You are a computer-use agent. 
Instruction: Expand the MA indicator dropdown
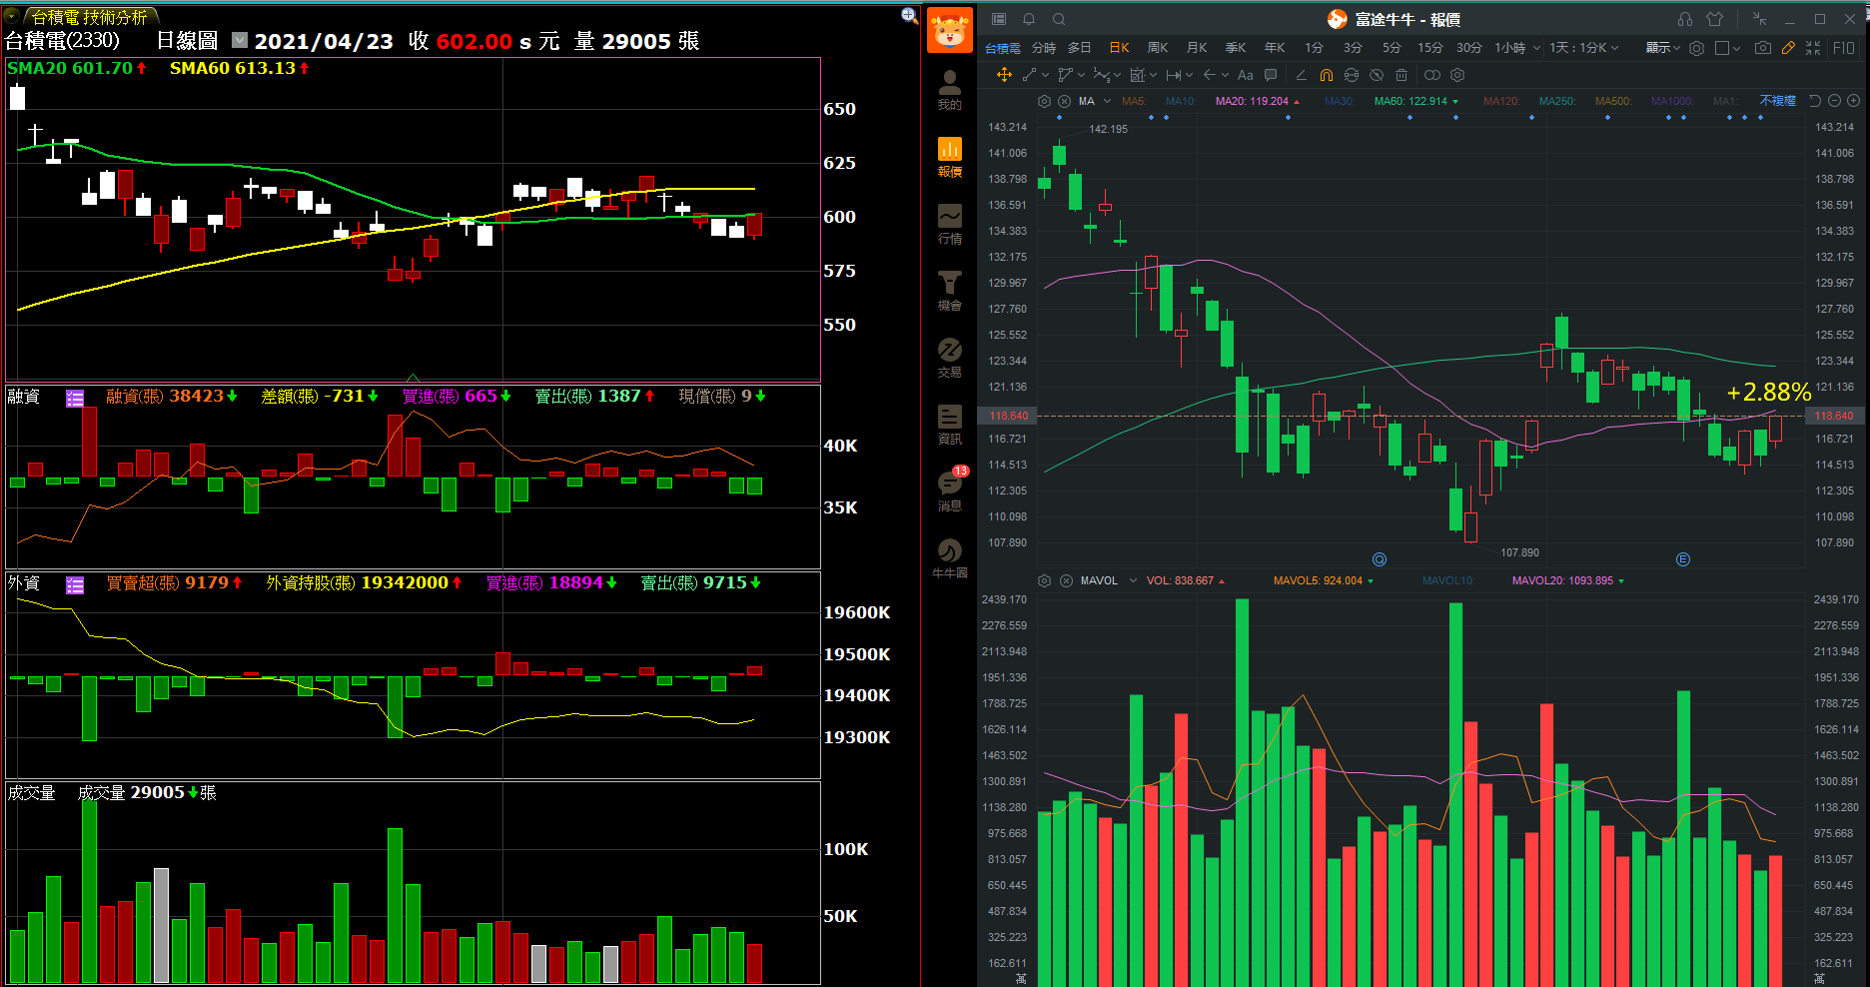point(1107,101)
